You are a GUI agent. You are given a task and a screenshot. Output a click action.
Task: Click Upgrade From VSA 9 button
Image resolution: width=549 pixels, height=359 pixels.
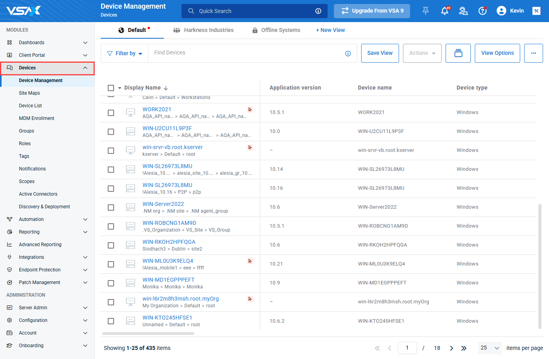pos(372,11)
